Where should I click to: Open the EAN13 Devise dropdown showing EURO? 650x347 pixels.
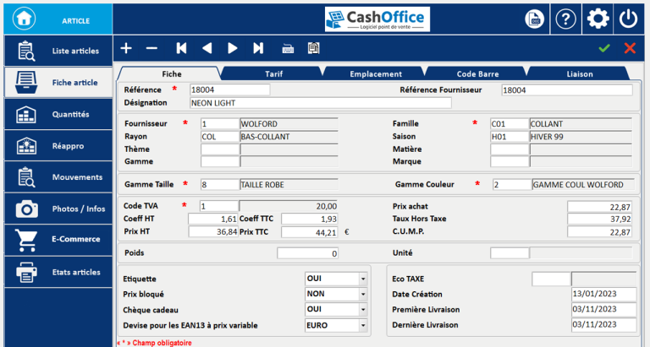tap(362, 325)
